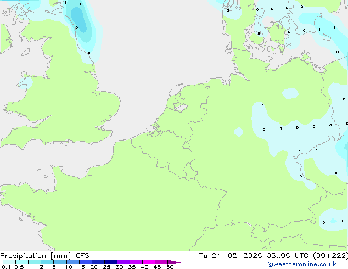
Task: Select the 1–2 mm legend color swatch
Action: [35, 262]
